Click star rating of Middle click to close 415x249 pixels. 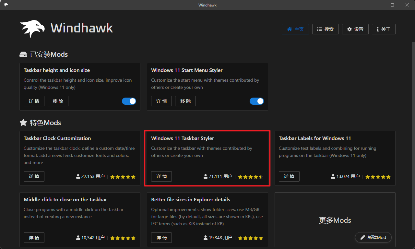[x=123, y=238]
